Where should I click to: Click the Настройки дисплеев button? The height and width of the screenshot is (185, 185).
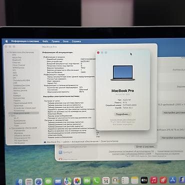click(173, 113)
